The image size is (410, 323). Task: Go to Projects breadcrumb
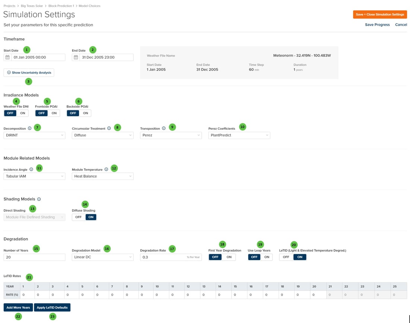[9, 6]
